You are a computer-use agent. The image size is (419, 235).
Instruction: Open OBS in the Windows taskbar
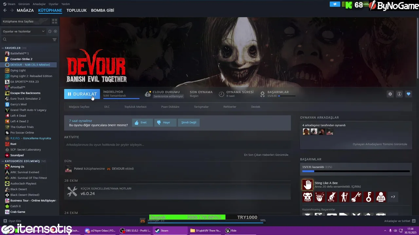135,230
